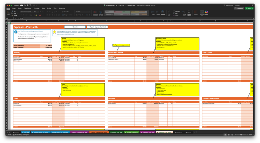260x143 pixels.
Task: Expand the formula bar arrow
Action: [x=253, y=18]
